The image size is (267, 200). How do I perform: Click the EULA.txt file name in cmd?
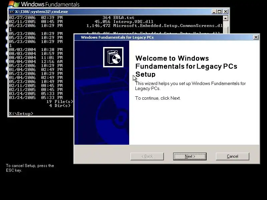click(x=124, y=18)
